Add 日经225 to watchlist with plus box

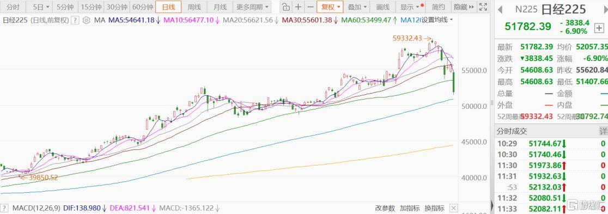(x=599, y=28)
